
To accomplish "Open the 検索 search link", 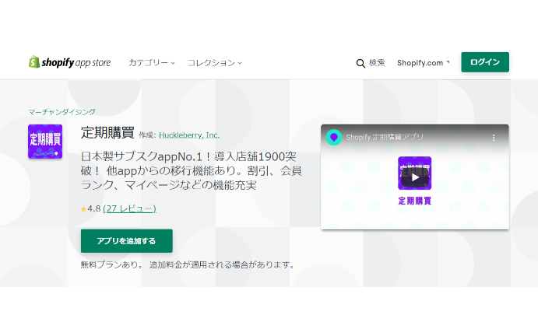I will 377,63.
